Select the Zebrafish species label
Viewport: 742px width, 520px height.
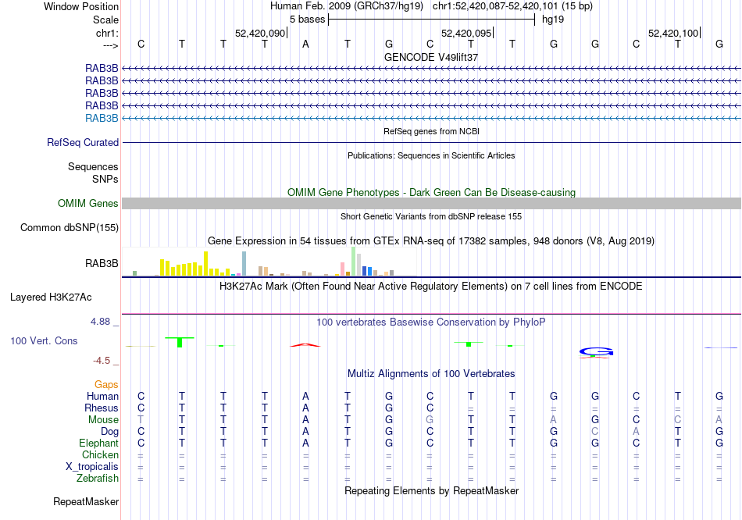click(98, 479)
